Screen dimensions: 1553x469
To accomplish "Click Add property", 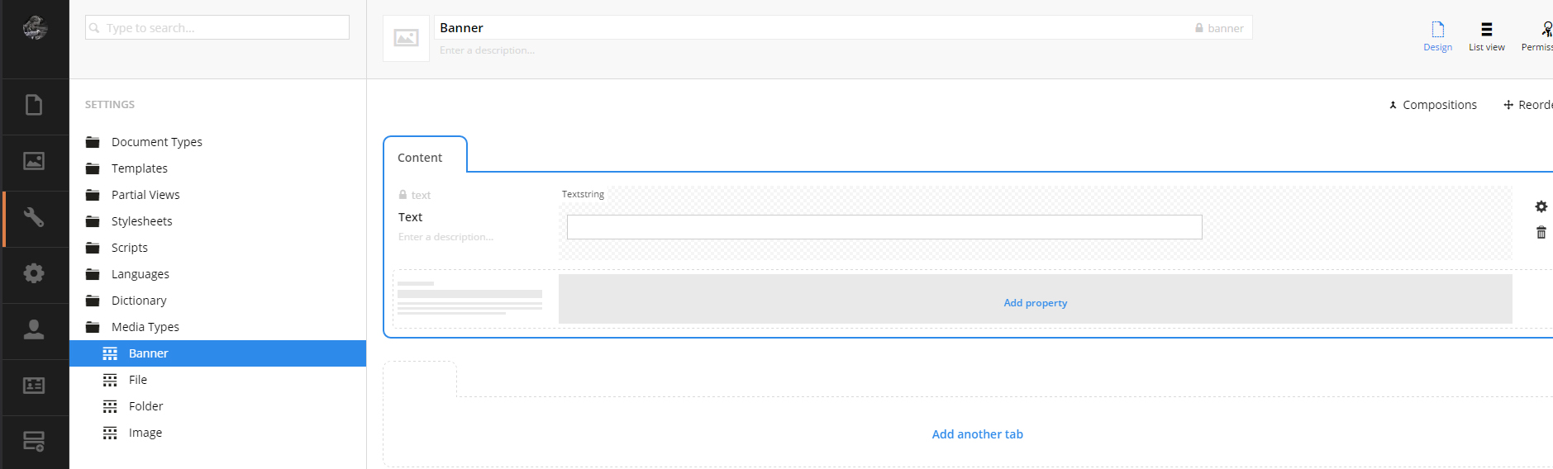I will click(x=1035, y=303).
